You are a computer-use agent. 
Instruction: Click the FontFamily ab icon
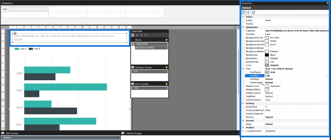point(267,72)
